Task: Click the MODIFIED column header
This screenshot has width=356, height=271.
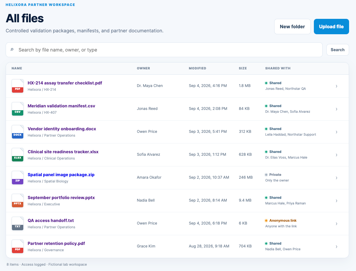Action: coord(197,68)
